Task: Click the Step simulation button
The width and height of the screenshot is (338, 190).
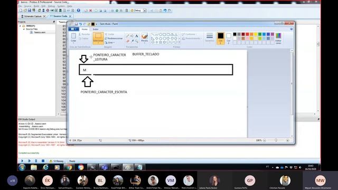Action: (29, 160)
